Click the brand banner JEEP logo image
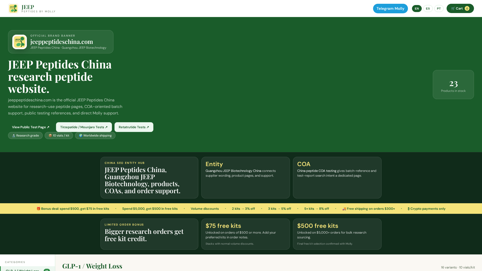Screen dimensions: 482x271 [20, 42]
